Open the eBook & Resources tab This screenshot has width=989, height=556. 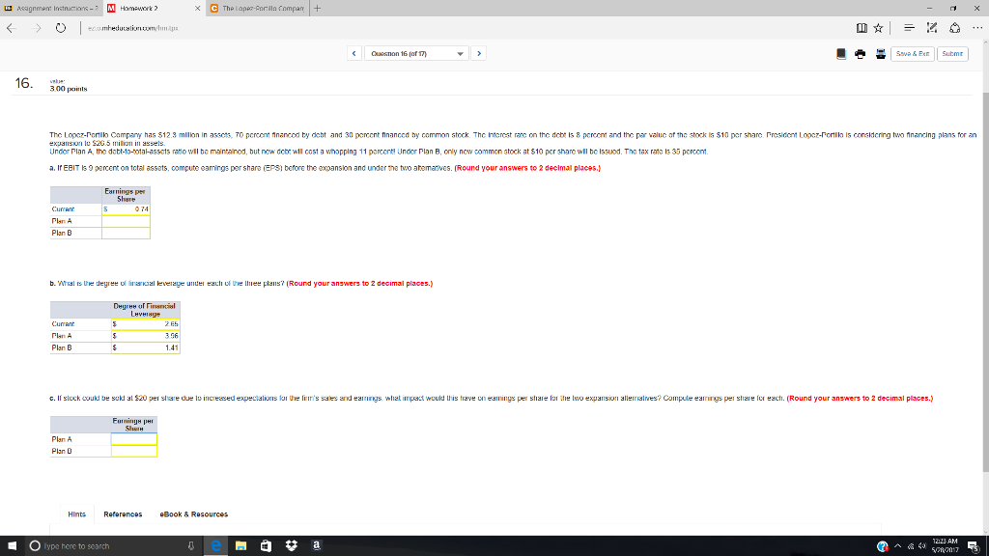pos(194,514)
